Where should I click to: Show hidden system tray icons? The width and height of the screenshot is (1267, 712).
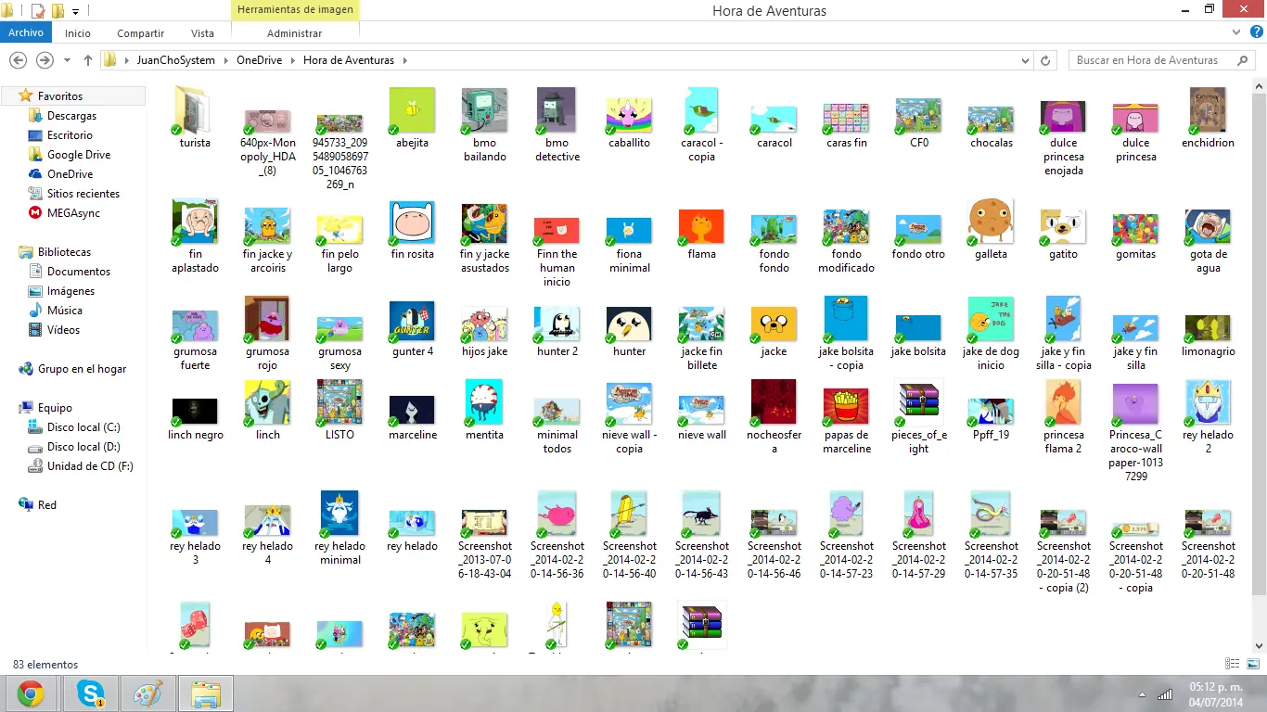pyautogui.click(x=1142, y=694)
